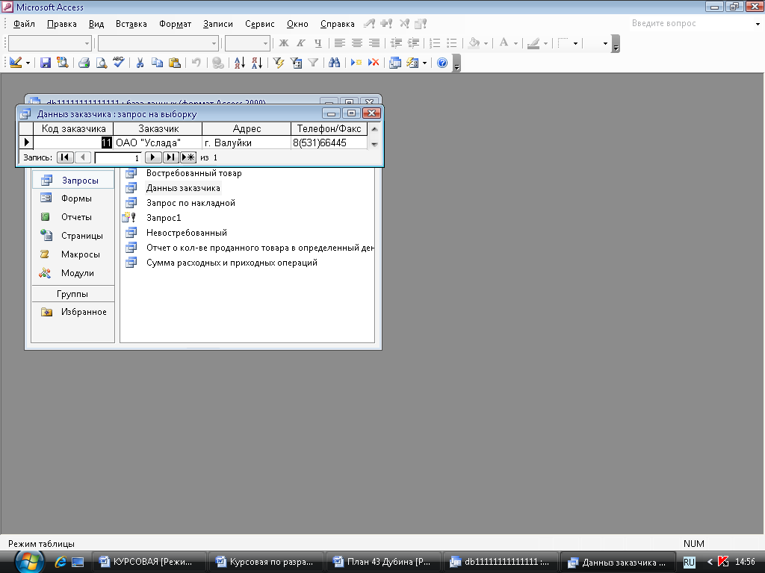Run the ABC spelling check
765x573 pixels.
click(119, 63)
